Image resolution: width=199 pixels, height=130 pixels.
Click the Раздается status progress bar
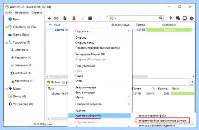pyautogui.click(x=169, y=30)
